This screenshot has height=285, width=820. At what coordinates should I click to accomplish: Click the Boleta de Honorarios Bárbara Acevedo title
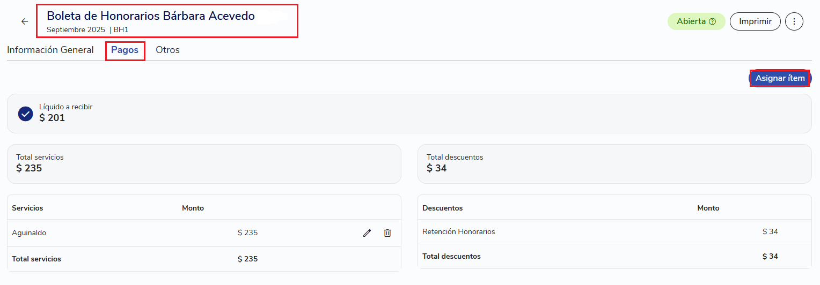pos(151,16)
